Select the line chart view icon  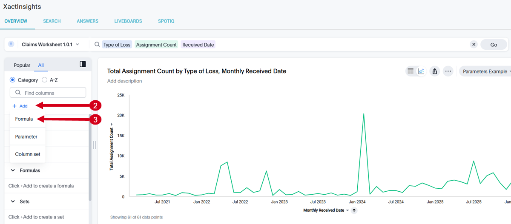coord(421,71)
